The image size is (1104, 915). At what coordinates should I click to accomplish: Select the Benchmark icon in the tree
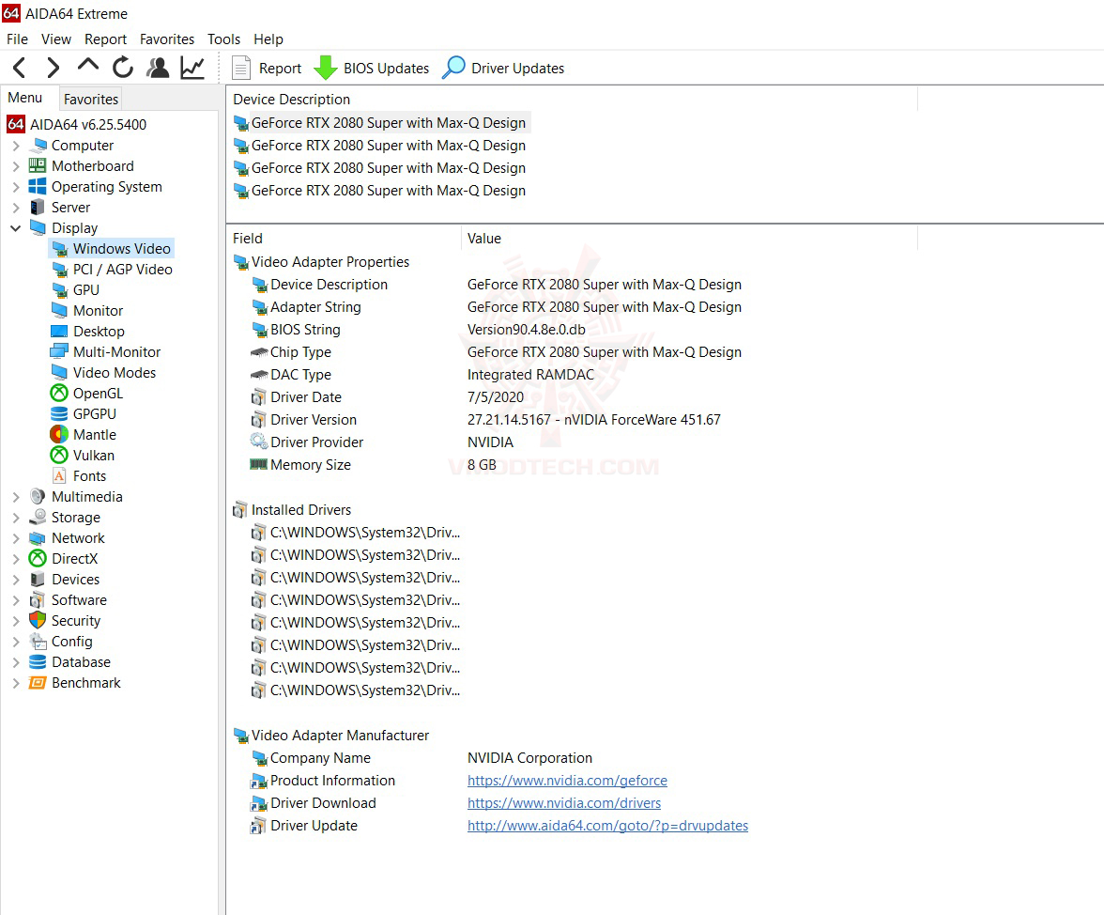tap(38, 683)
